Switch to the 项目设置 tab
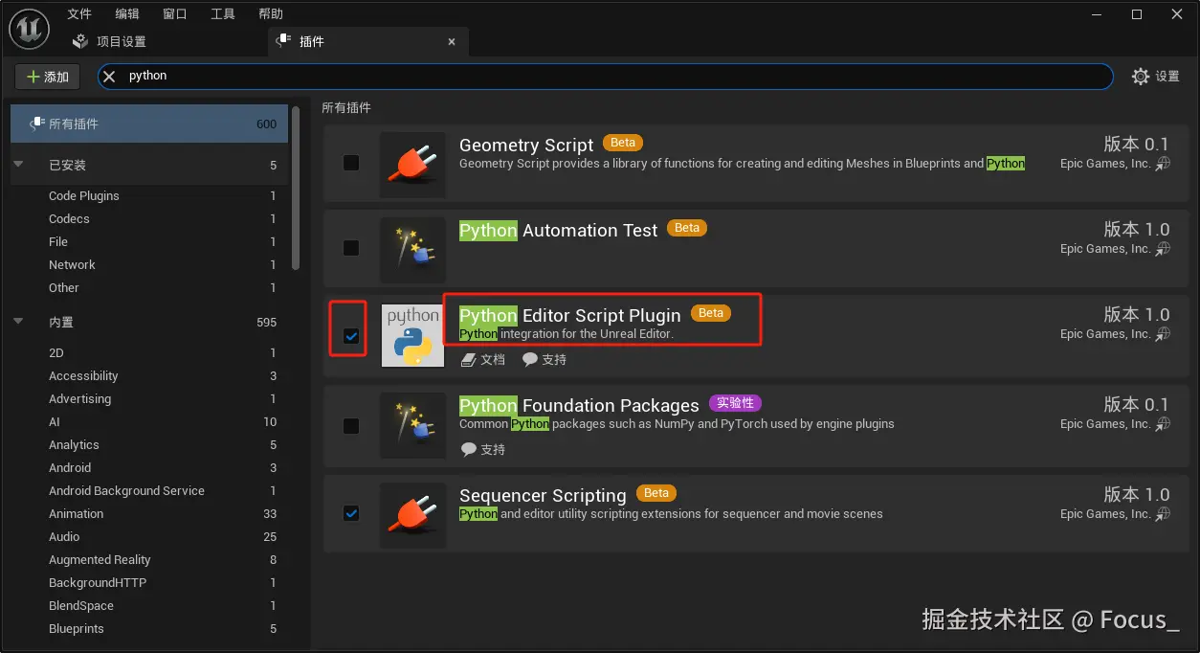 pyautogui.click(x=112, y=41)
